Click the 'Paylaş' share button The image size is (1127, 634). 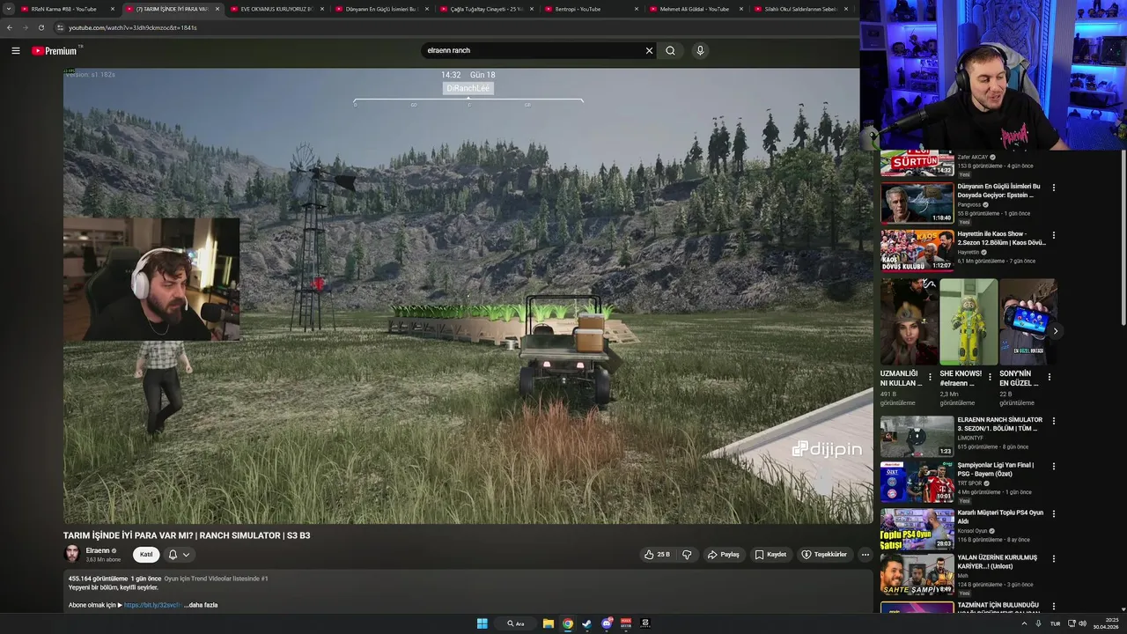click(723, 555)
